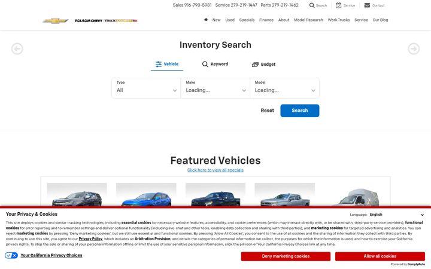Select the black pickup featured vehicle
This screenshot has width=431, height=269.
tap(215, 195)
